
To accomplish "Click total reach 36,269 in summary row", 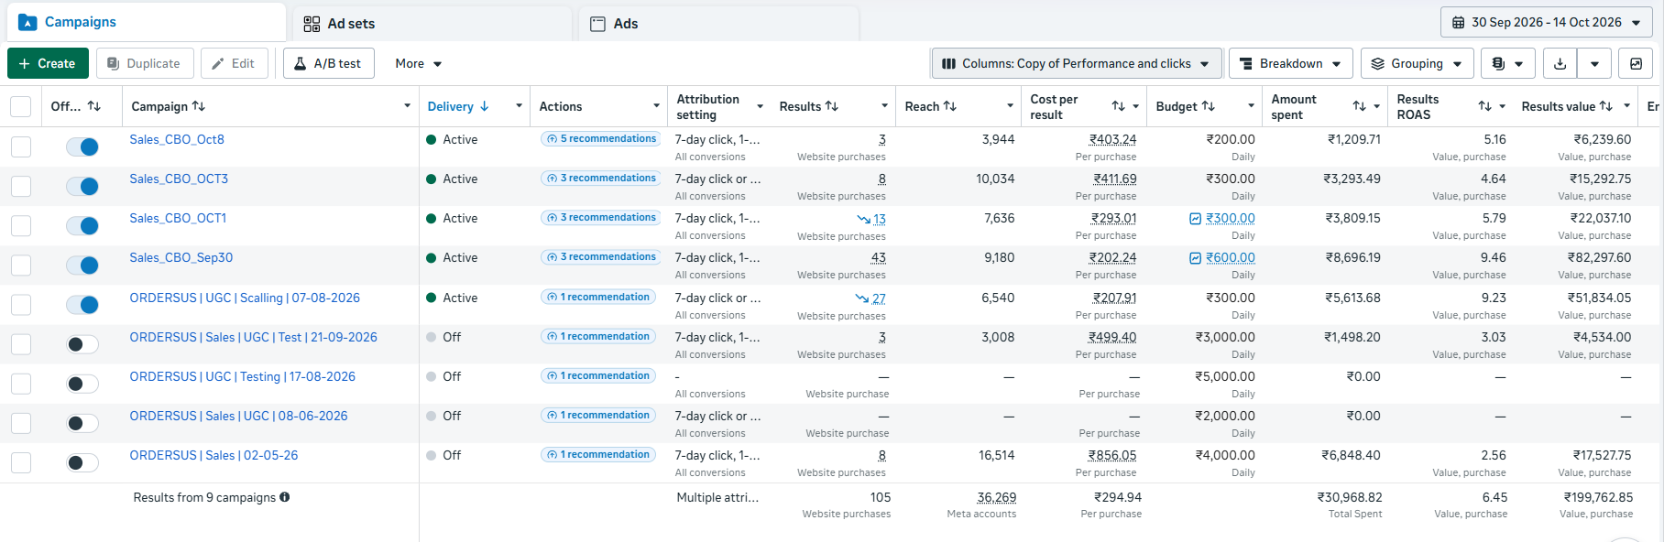I will (996, 497).
